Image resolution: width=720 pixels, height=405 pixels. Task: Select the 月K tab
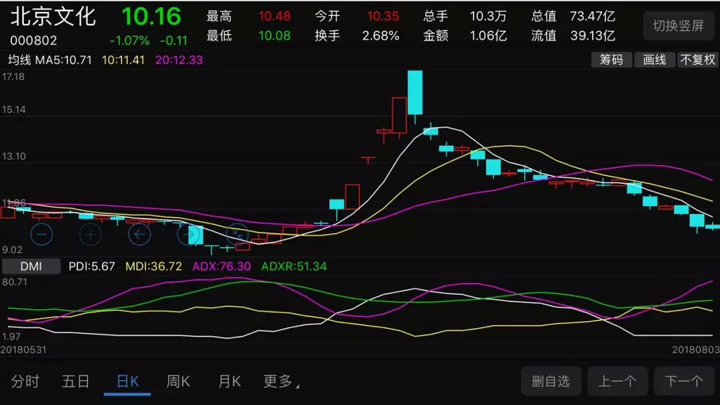[229, 381]
